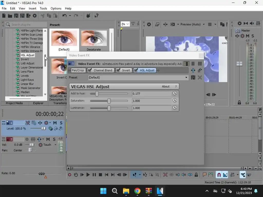Toggle Automatic Crossfades icon
This screenshot has width=263, height=197.
pos(225,175)
